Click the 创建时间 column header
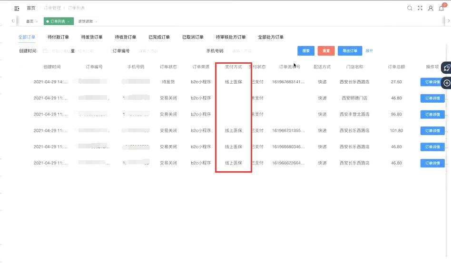Viewport: 451px width, 263px height. pos(52,67)
